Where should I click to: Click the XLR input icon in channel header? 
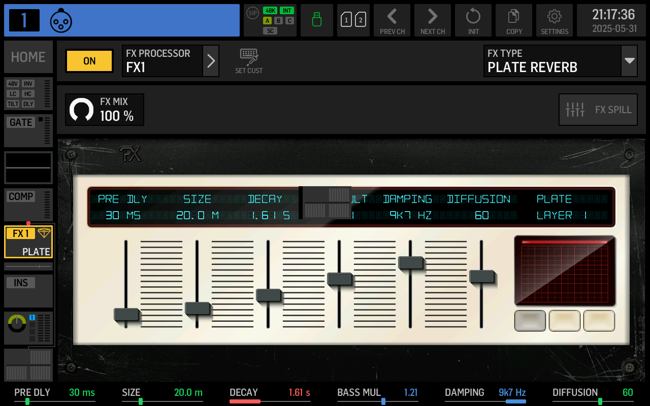61,20
